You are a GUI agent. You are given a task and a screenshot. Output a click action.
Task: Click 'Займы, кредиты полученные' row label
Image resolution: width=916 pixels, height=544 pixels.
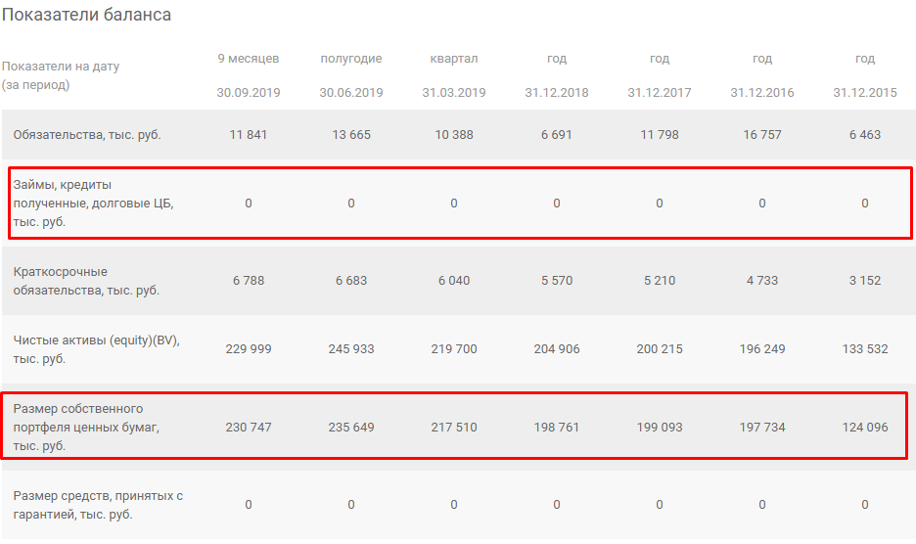tap(94, 204)
